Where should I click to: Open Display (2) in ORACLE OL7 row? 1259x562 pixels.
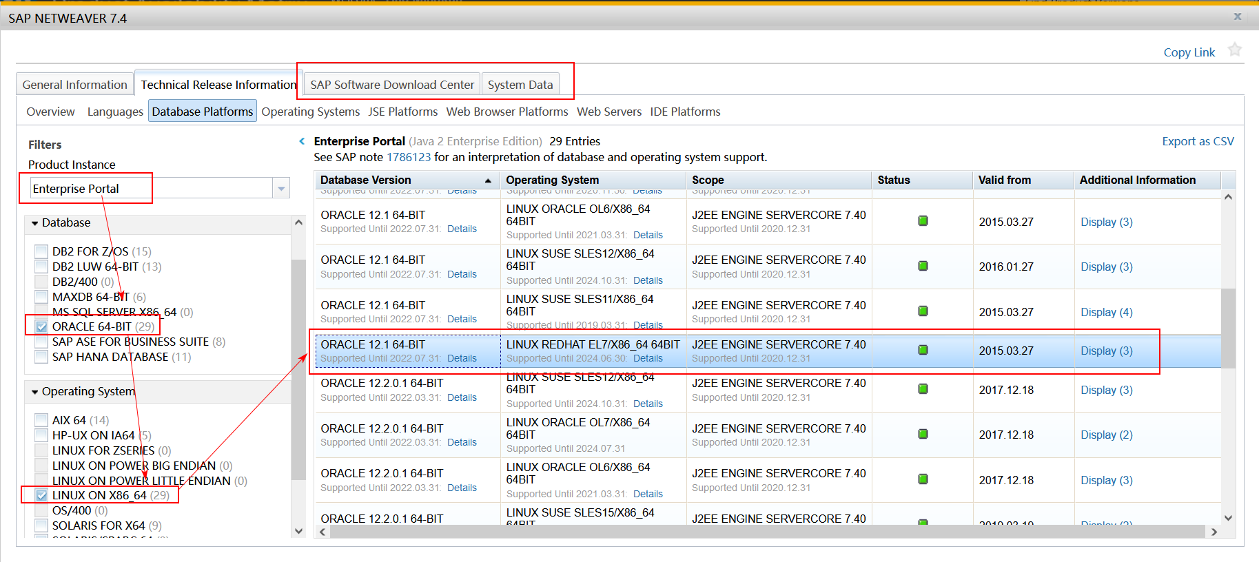1106,435
